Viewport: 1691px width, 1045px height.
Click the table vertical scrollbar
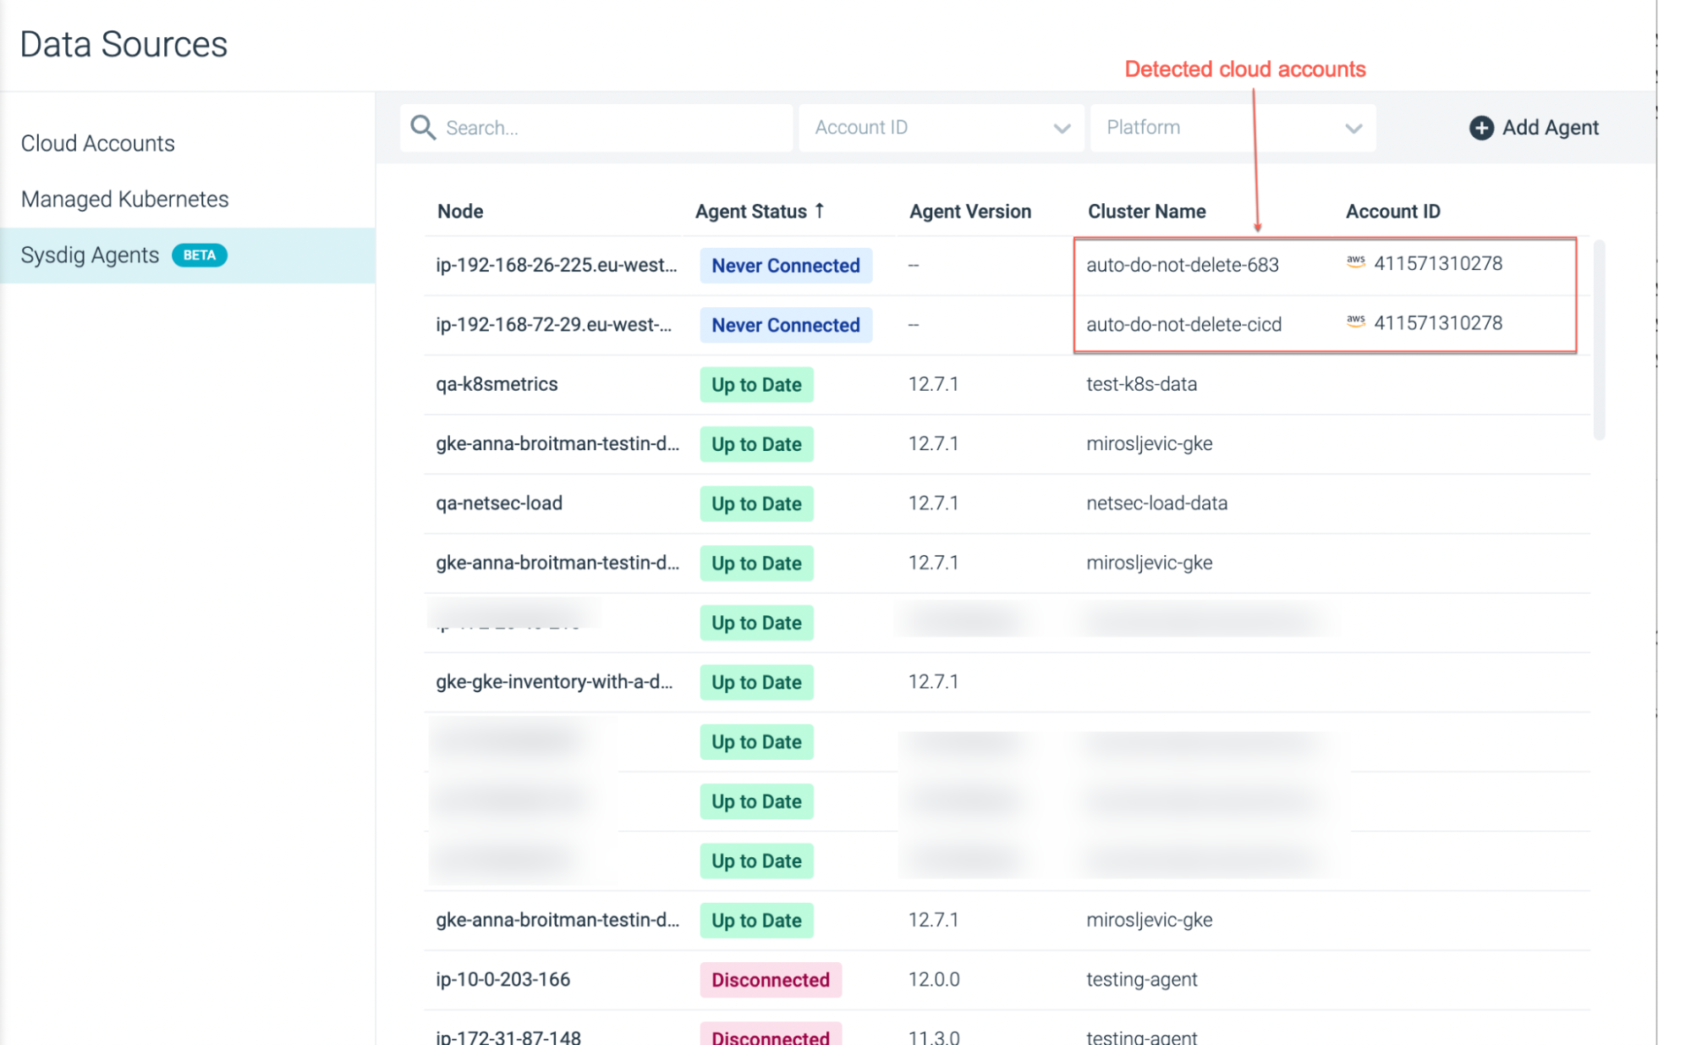[1599, 340]
